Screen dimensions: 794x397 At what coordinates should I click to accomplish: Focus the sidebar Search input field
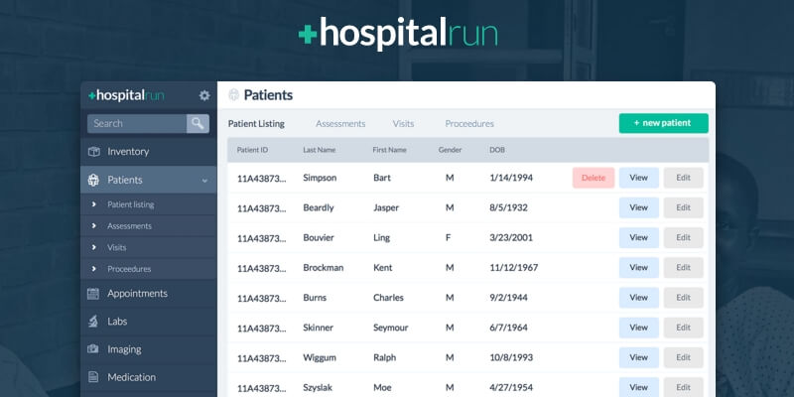coord(137,123)
